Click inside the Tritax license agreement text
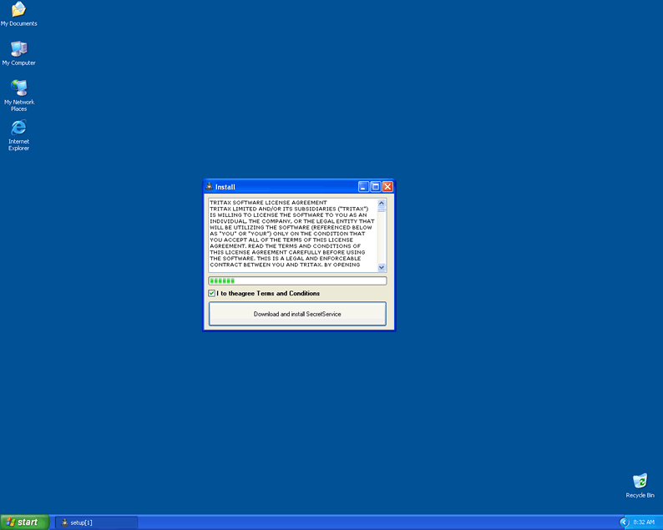The width and height of the screenshot is (663, 530). [x=291, y=235]
